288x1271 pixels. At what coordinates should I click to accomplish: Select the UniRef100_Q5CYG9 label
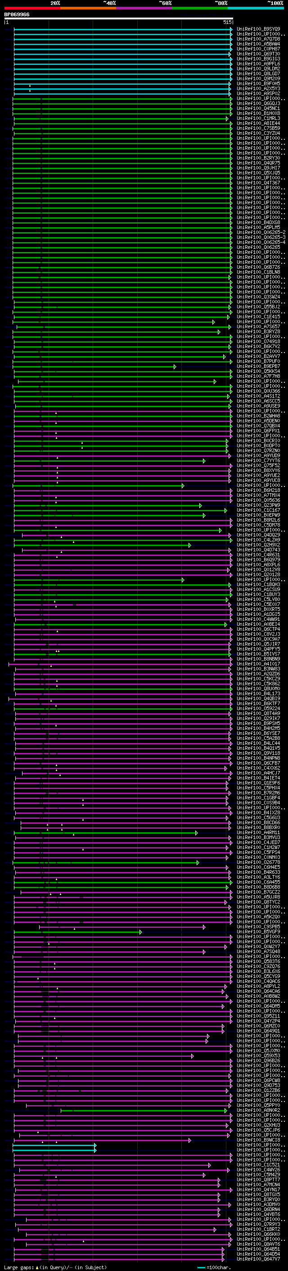(x=258, y=976)
